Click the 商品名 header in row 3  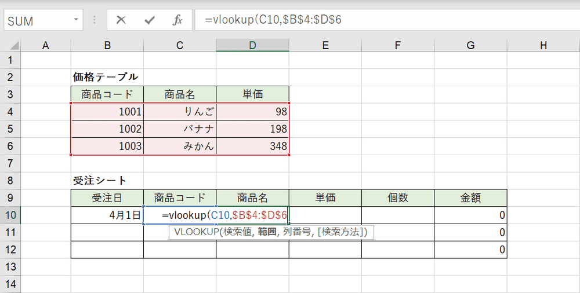click(x=180, y=94)
